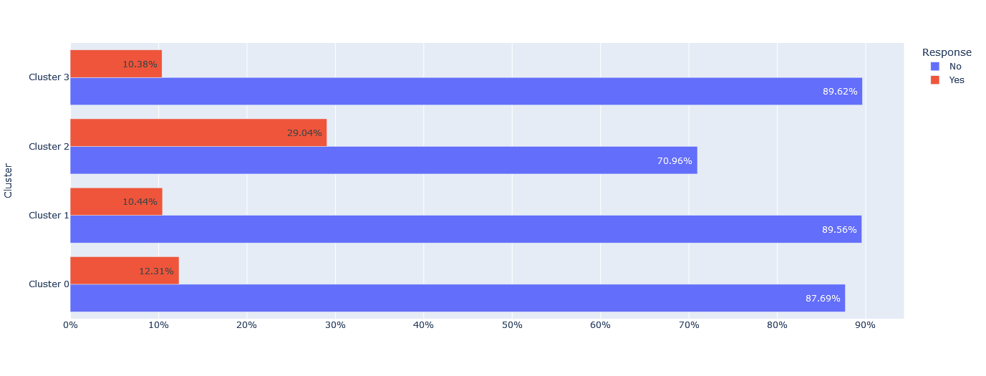Click the Cluster 1 'Yes' bar at 10.44%
The image size is (986, 376).
116,201
